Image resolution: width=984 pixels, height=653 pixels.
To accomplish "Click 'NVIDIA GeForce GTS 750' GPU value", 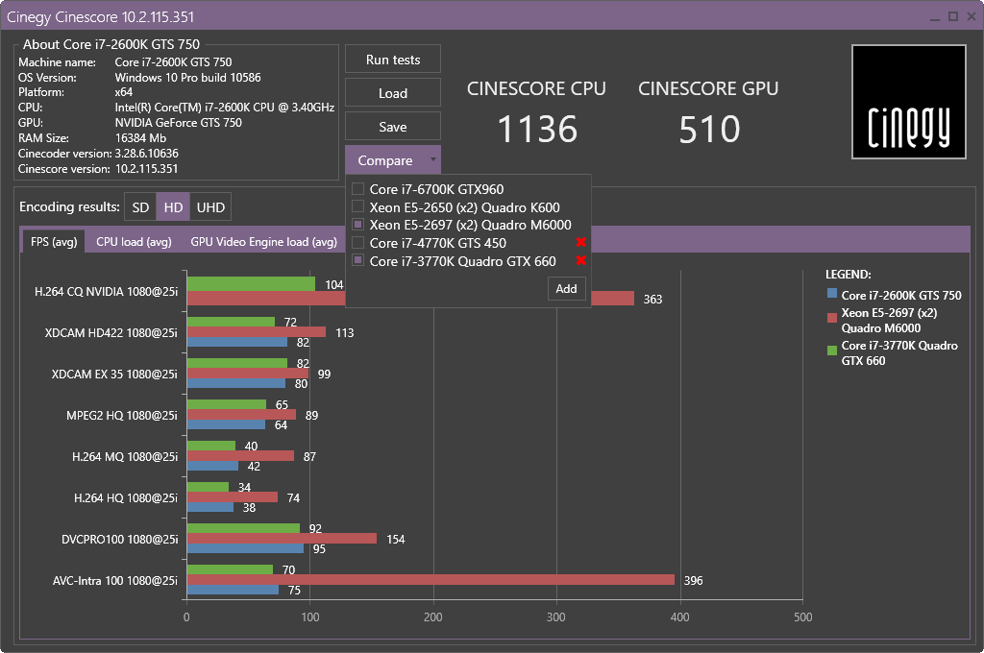I will pyautogui.click(x=178, y=122).
